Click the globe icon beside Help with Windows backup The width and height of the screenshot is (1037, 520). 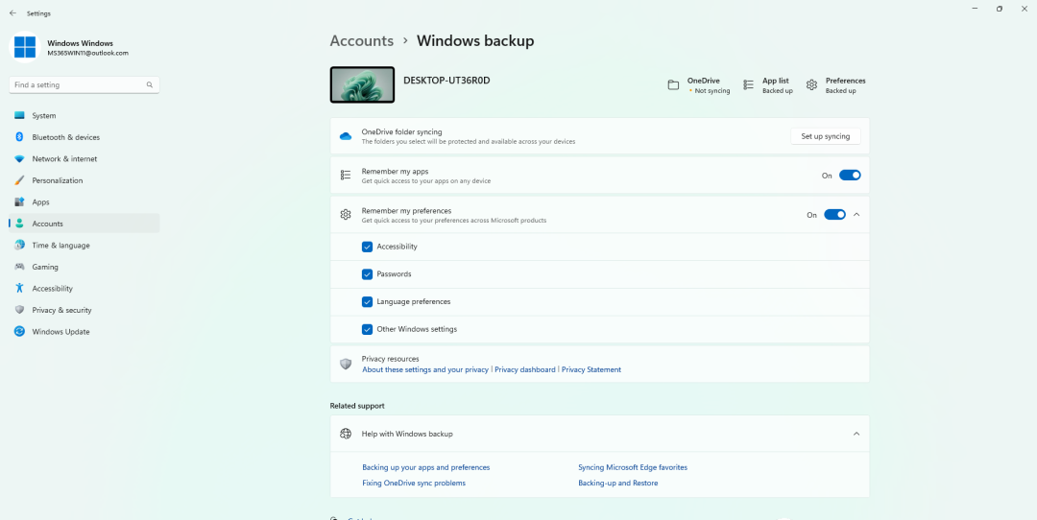click(346, 434)
